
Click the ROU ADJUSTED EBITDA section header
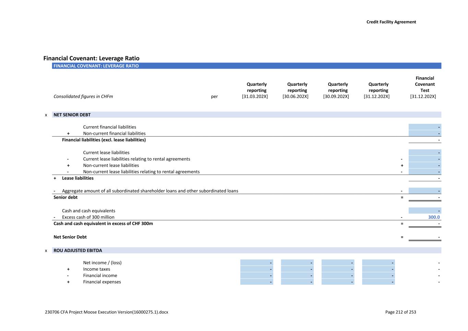coord(78,251)
